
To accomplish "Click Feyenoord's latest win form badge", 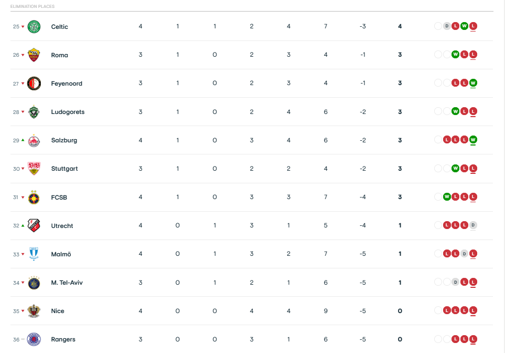I will click(473, 83).
